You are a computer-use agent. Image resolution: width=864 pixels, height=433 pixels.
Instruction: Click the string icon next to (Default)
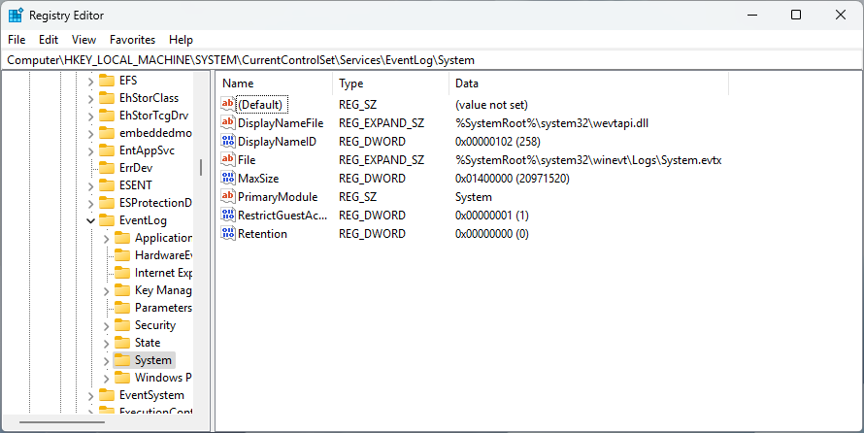[227, 104]
